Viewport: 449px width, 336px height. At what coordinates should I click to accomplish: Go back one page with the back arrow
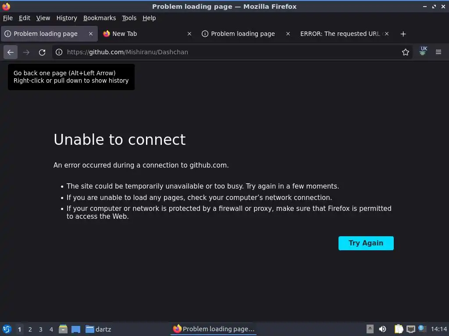11,52
